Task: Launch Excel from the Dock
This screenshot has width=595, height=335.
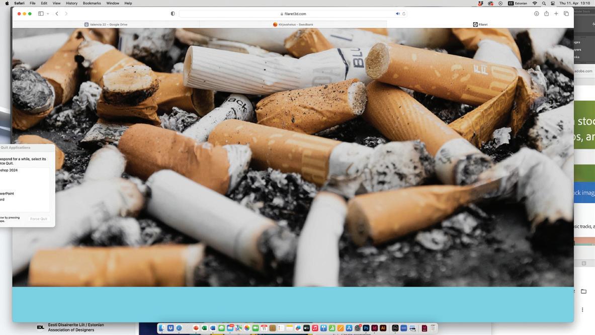Action: pos(205,328)
